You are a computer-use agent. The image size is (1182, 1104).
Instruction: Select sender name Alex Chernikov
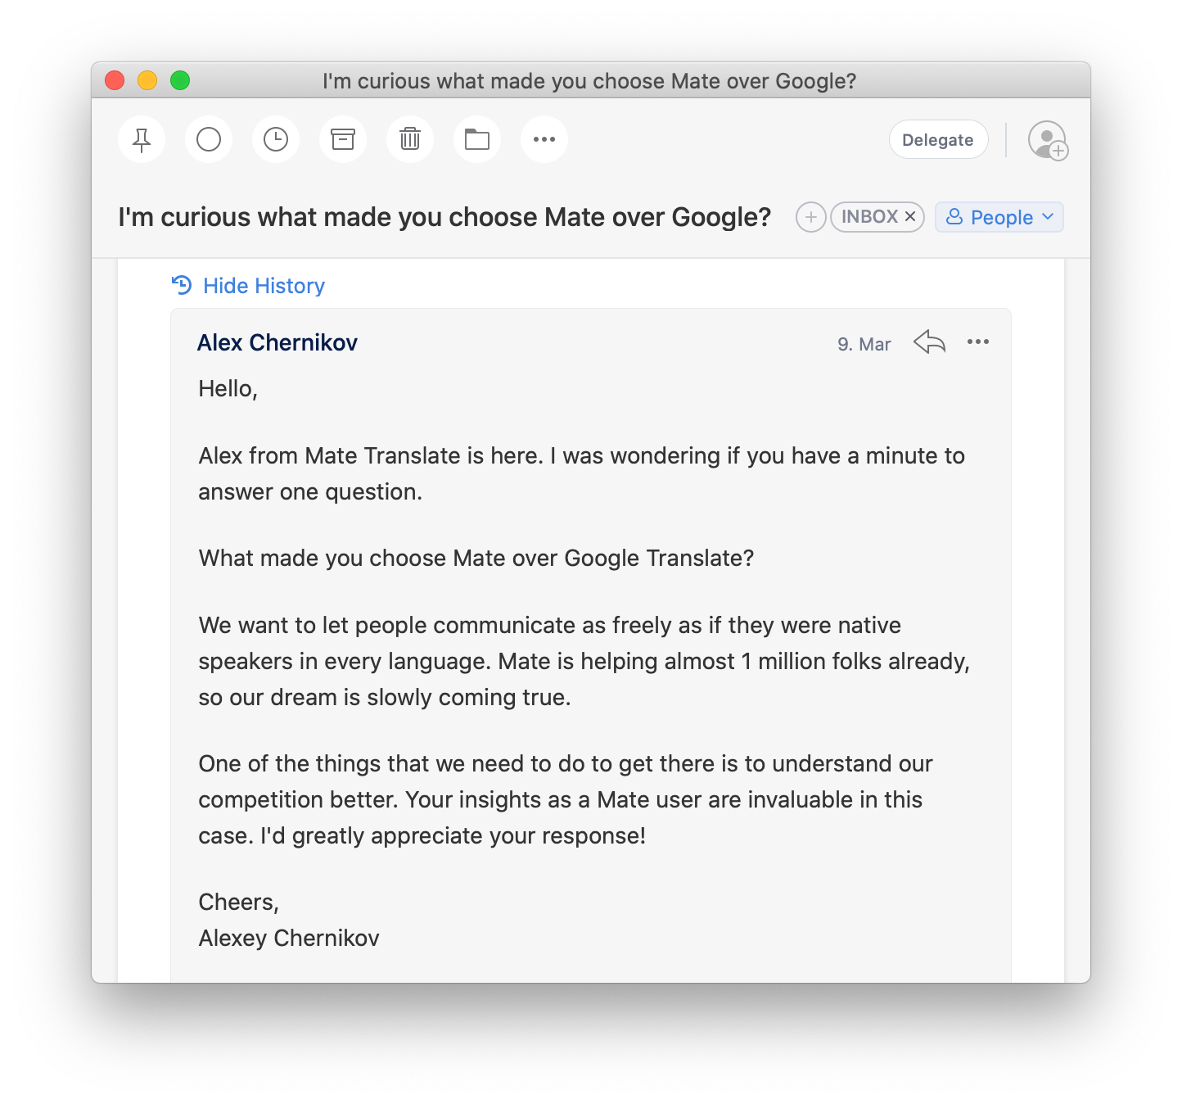277,342
